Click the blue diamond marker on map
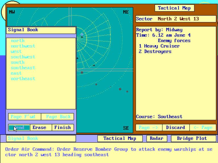The image size is (218, 163). pyautogui.click(x=82, y=35)
